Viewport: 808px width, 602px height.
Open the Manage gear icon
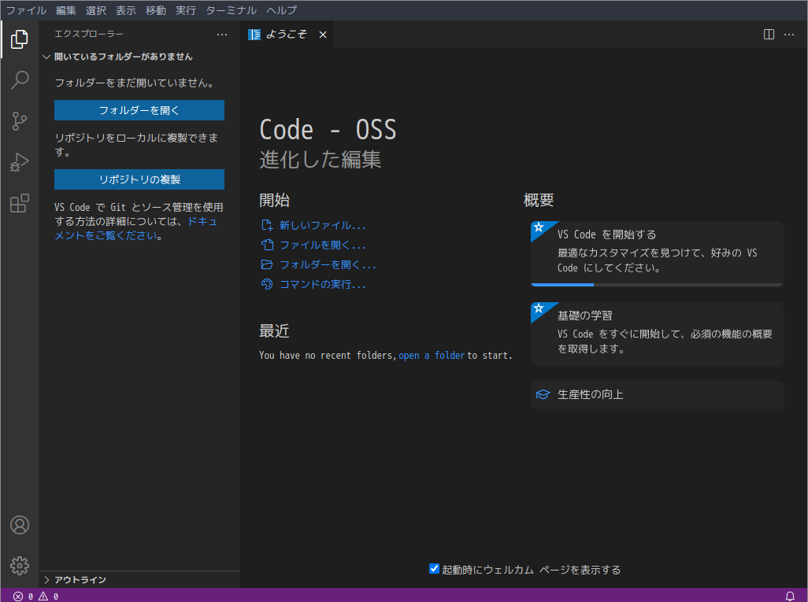tap(20, 566)
